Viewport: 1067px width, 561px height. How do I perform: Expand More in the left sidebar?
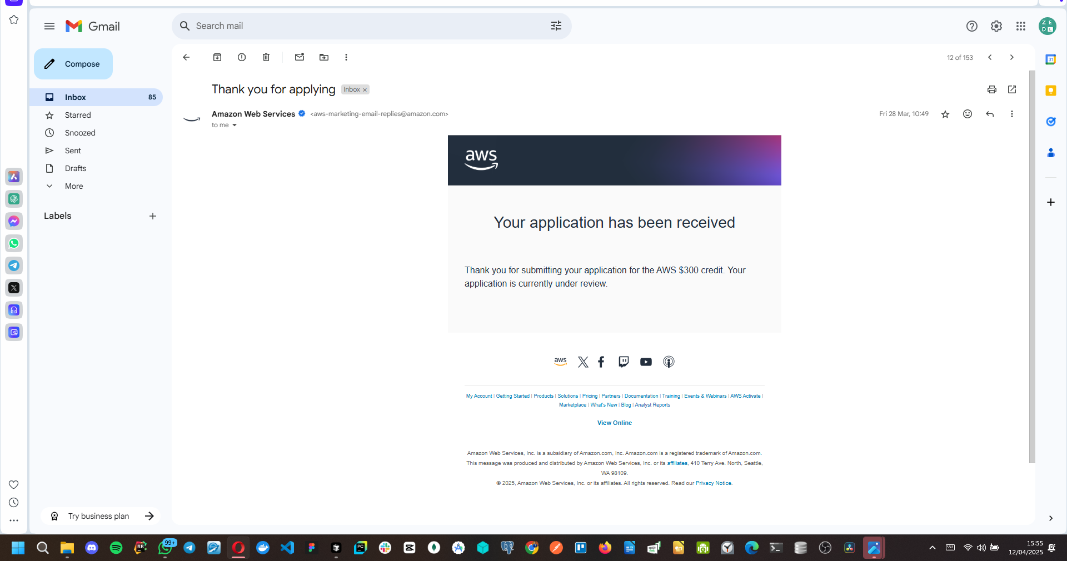(x=74, y=186)
